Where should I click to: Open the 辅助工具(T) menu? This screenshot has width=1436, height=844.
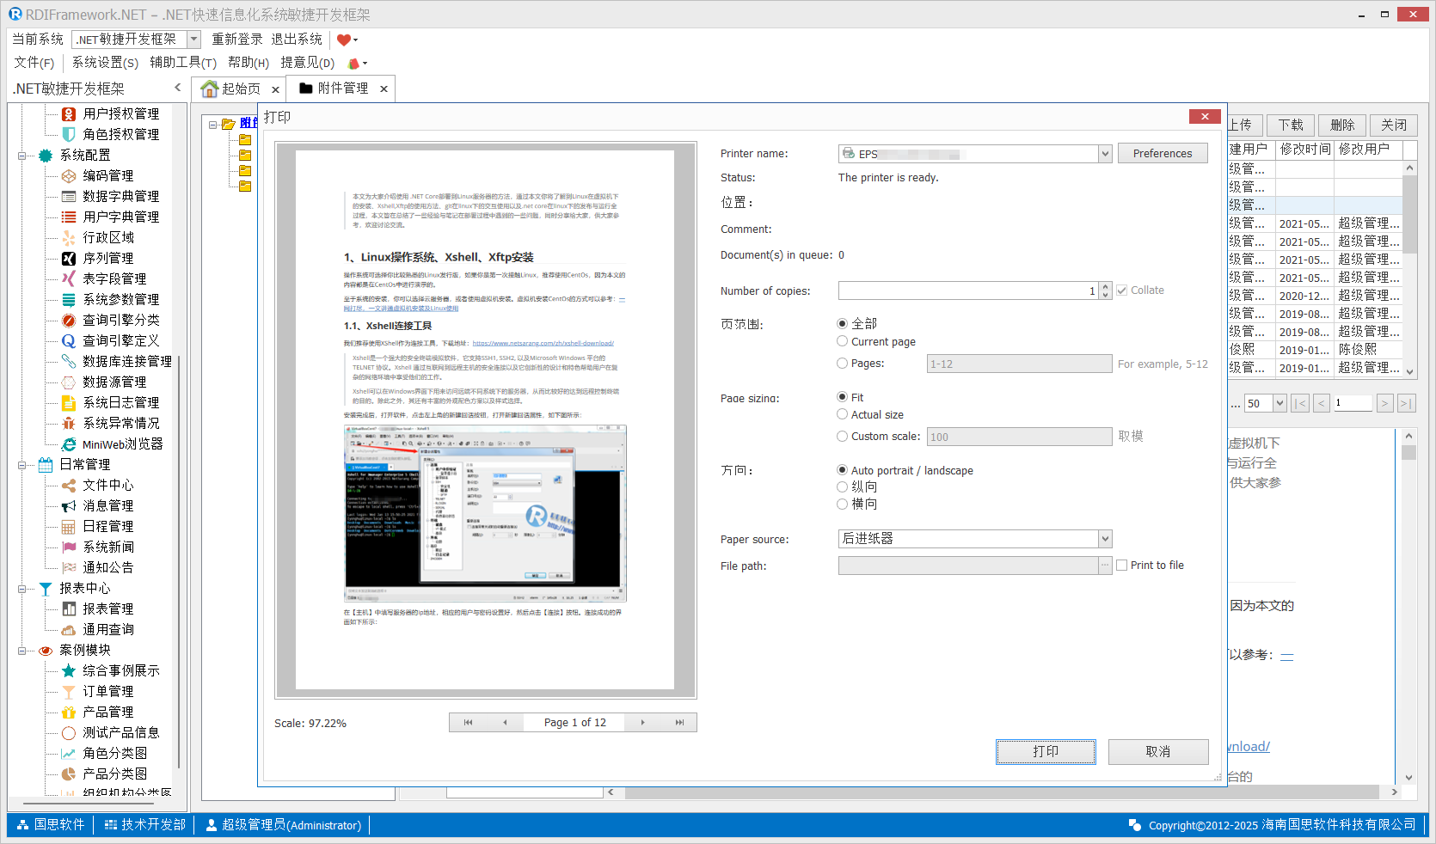[x=182, y=63]
